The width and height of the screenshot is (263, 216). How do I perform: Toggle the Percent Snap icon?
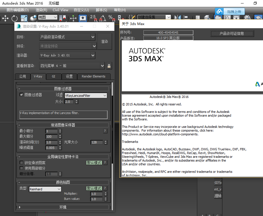click(x=112, y=18)
